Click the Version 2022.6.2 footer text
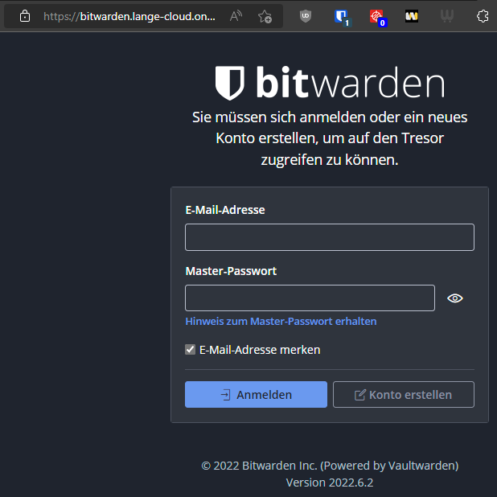The image size is (497, 497). (x=329, y=483)
